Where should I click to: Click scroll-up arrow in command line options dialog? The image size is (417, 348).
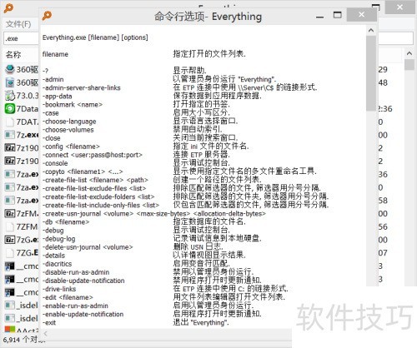(x=371, y=30)
